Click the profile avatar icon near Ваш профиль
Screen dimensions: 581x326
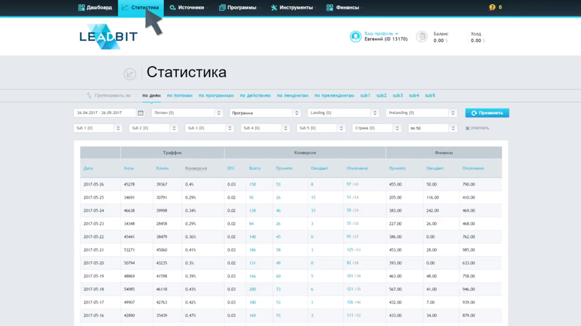pyautogui.click(x=356, y=37)
